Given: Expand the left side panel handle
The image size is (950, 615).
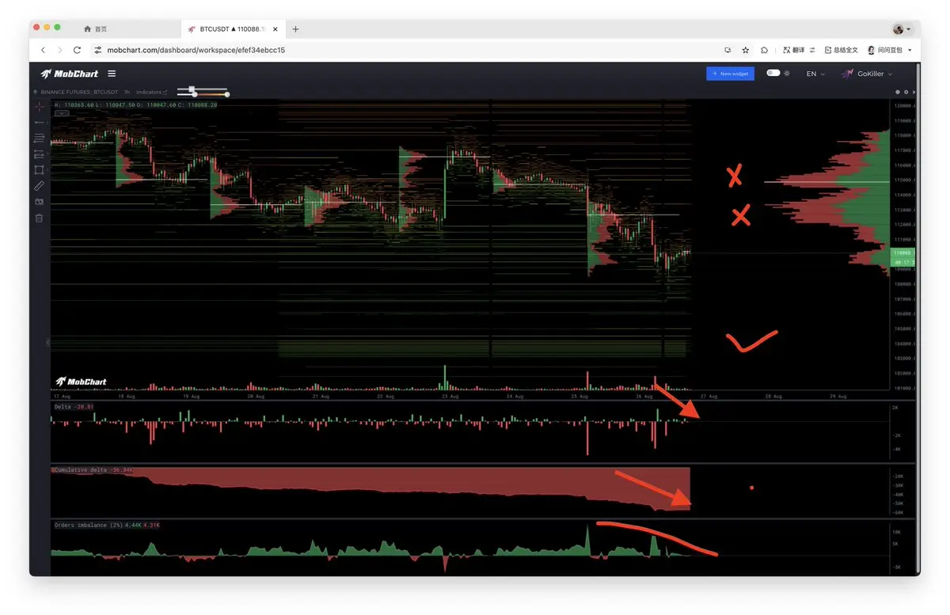Looking at the screenshot, I should [47, 343].
